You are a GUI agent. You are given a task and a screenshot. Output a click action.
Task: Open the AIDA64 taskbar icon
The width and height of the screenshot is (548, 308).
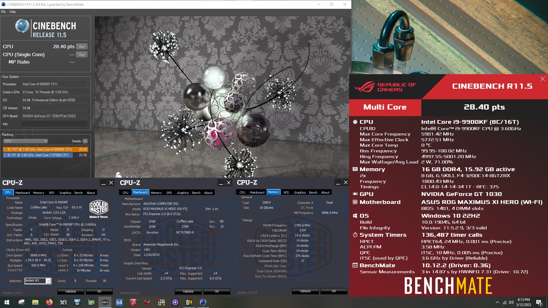pyautogui.click(x=119, y=302)
